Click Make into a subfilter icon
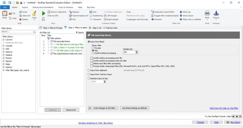This screenshot has width=243, height=128. 181,20
